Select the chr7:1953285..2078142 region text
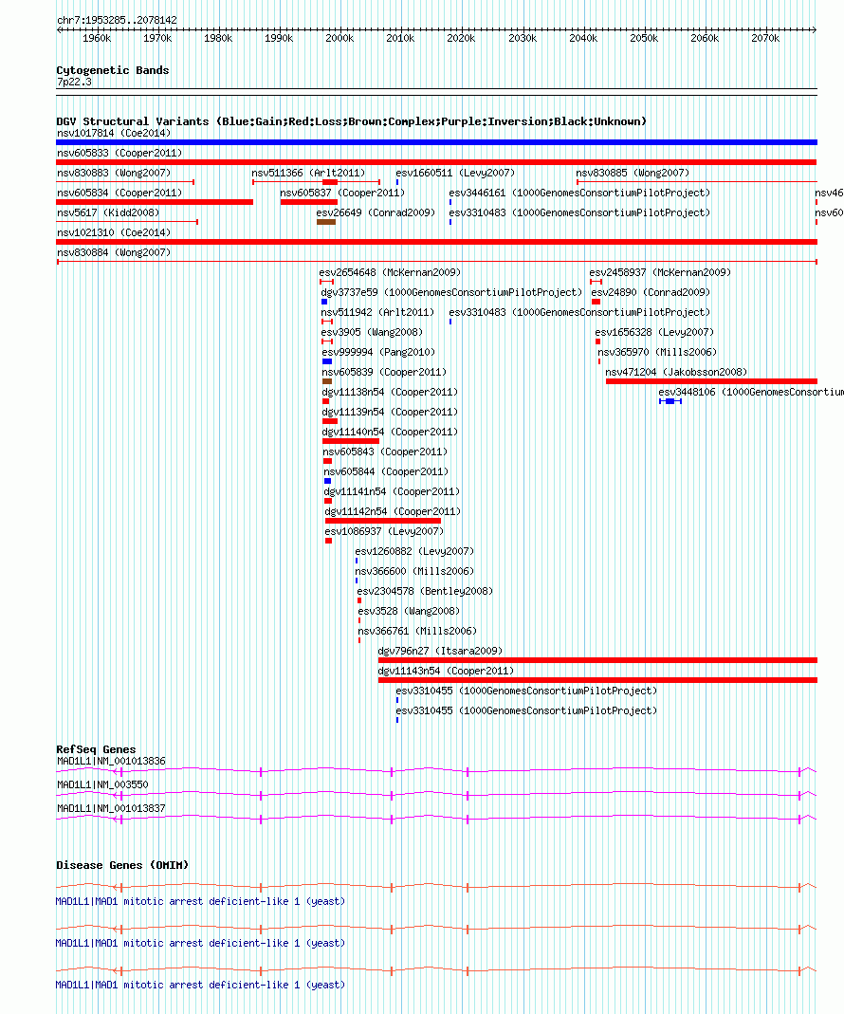This screenshot has width=844, height=1014. 117,20
